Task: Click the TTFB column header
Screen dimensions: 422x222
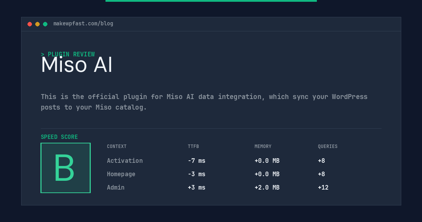Action: pyautogui.click(x=193, y=147)
